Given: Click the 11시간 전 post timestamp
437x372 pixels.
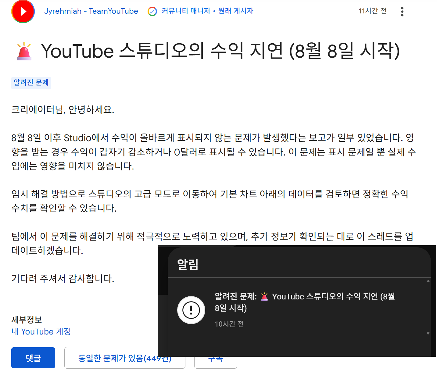Looking at the screenshot, I should (x=373, y=11).
